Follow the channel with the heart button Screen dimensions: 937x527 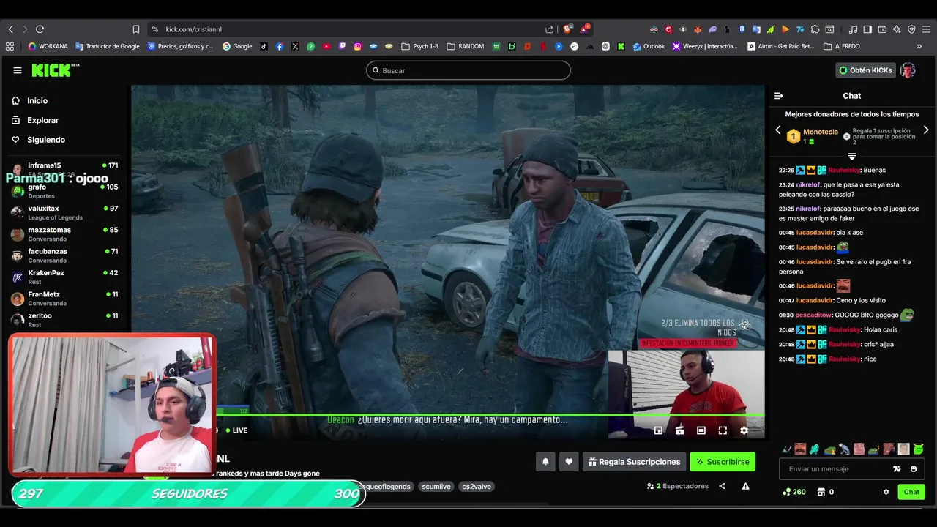[569, 462]
